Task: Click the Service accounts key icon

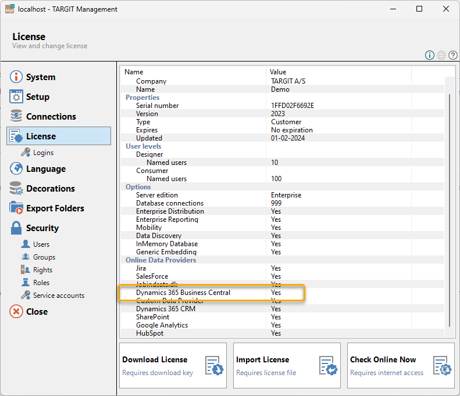Action: 26,295
